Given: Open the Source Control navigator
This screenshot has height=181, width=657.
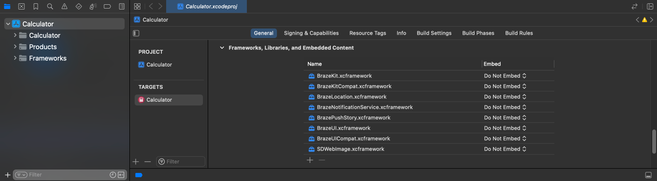Looking at the screenshot, I should pyautogui.click(x=21, y=7).
